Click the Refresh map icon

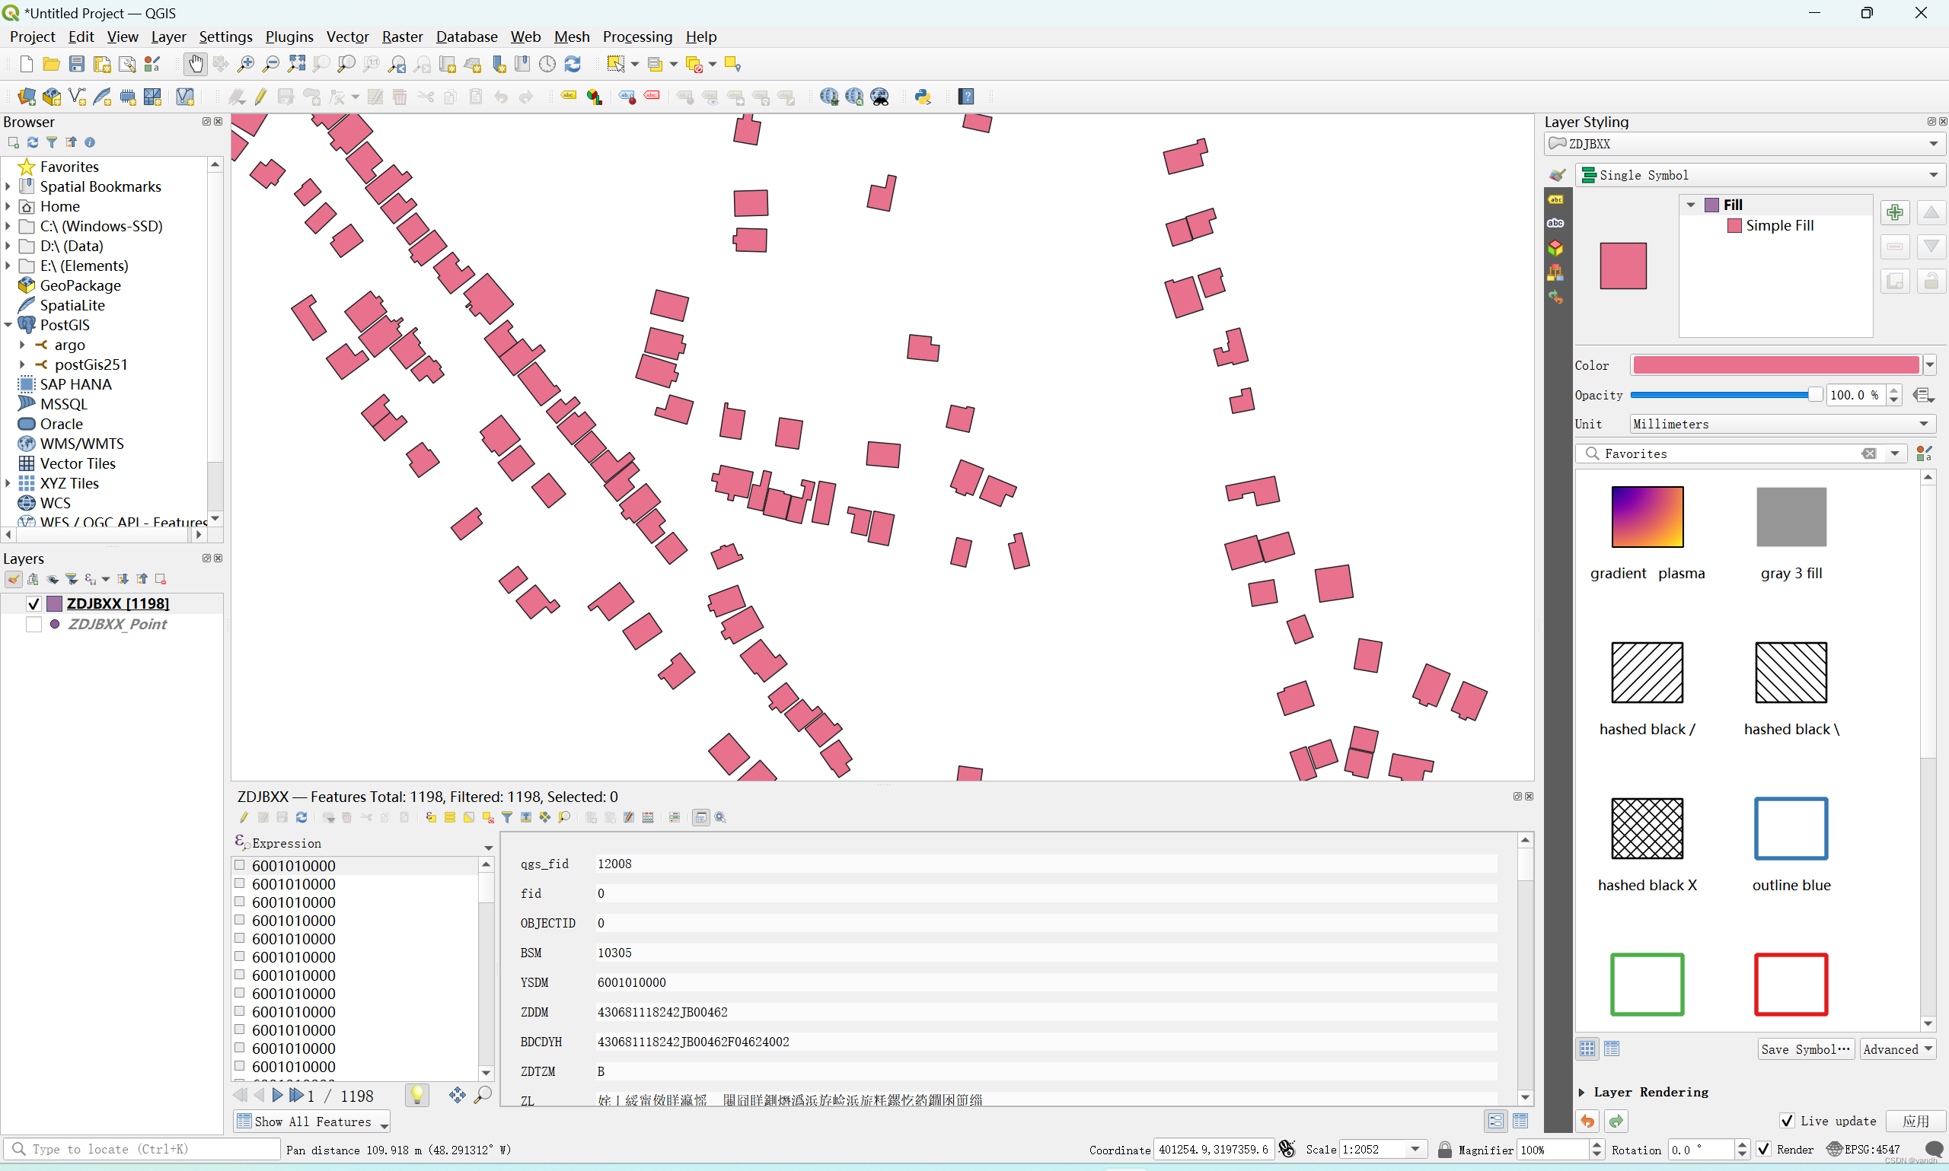(x=573, y=64)
